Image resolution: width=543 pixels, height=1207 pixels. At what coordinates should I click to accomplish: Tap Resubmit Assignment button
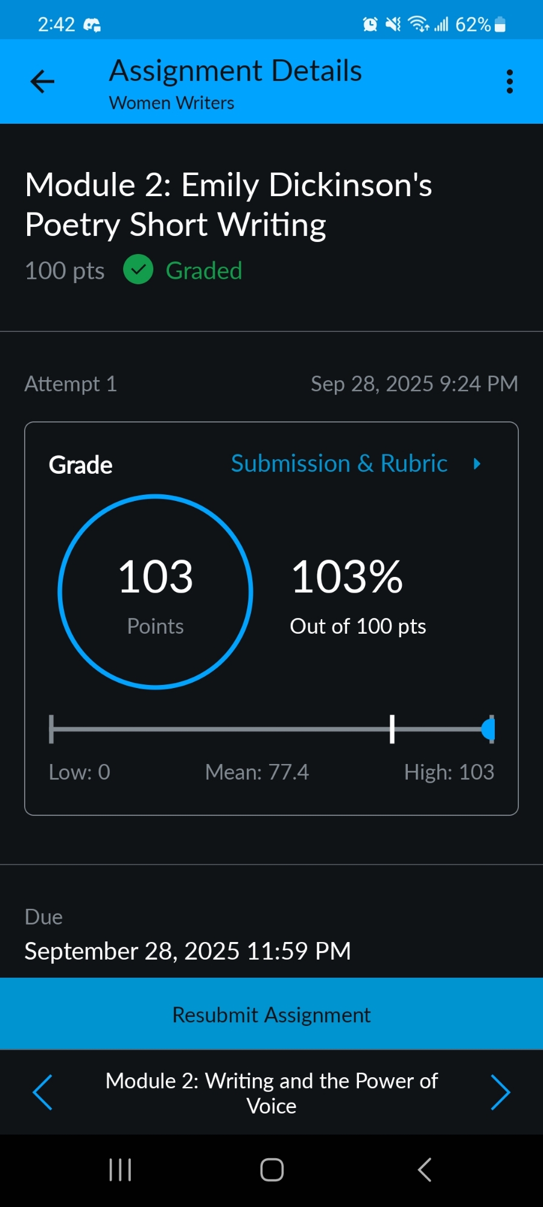[271, 1015]
